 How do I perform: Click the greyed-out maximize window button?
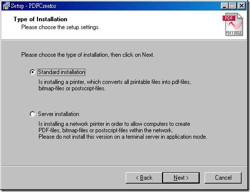tap(233, 6)
